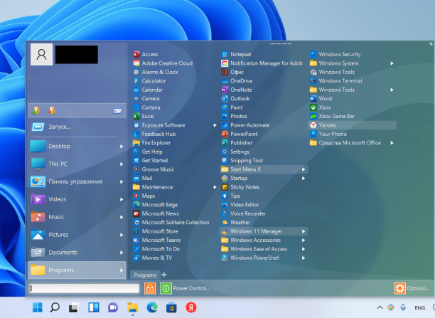Open File Explorer from taskbar
This screenshot has width=435, height=318.
[133, 307]
